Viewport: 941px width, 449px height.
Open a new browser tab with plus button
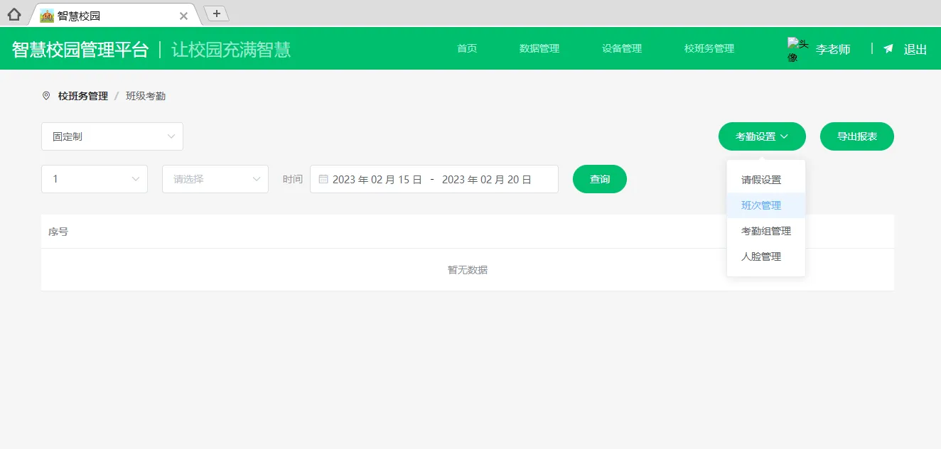coord(217,13)
